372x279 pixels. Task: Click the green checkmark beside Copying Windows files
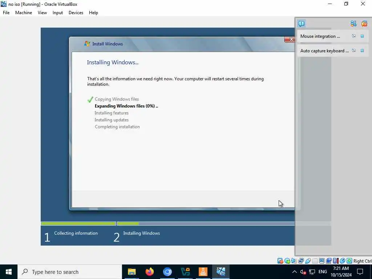coord(90,100)
